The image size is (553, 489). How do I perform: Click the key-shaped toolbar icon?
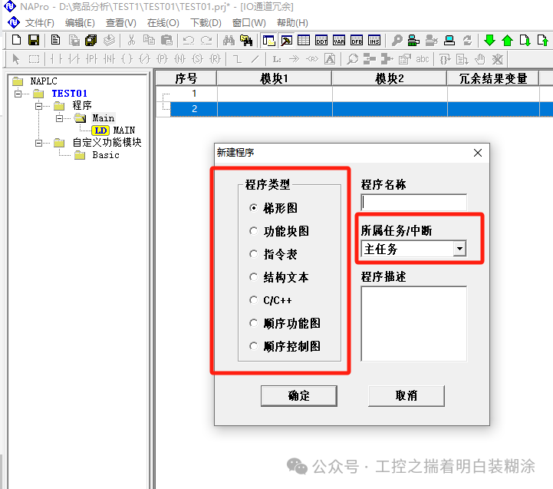[x=397, y=40]
